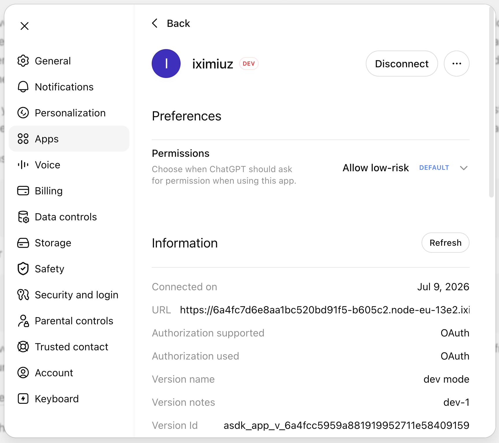Select the Apps label in sidebar
Screen dimensions: 499x443
pyautogui.click(x=47, y=139)
